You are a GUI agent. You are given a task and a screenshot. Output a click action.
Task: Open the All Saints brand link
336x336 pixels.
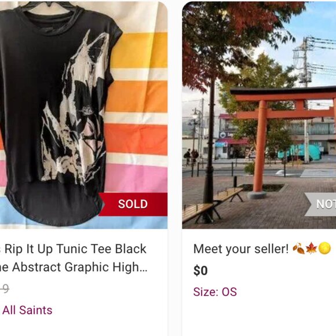pyautogui.click(x=27, y=310)
